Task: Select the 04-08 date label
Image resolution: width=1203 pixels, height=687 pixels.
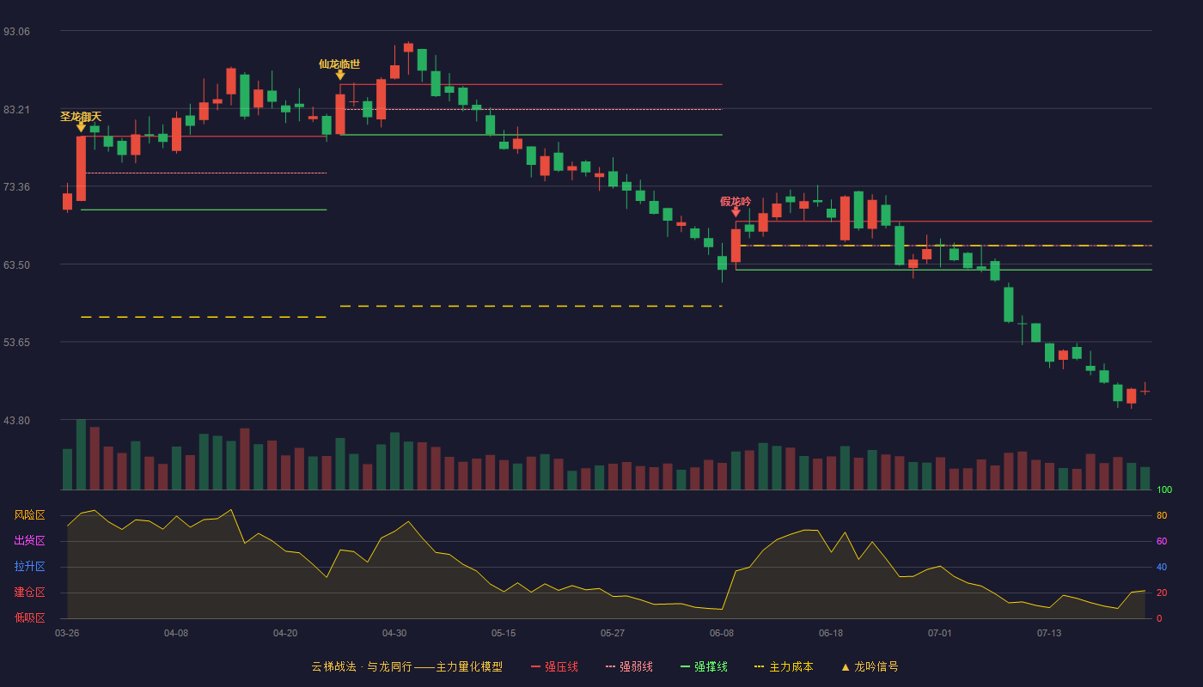Action: point(176,633)
